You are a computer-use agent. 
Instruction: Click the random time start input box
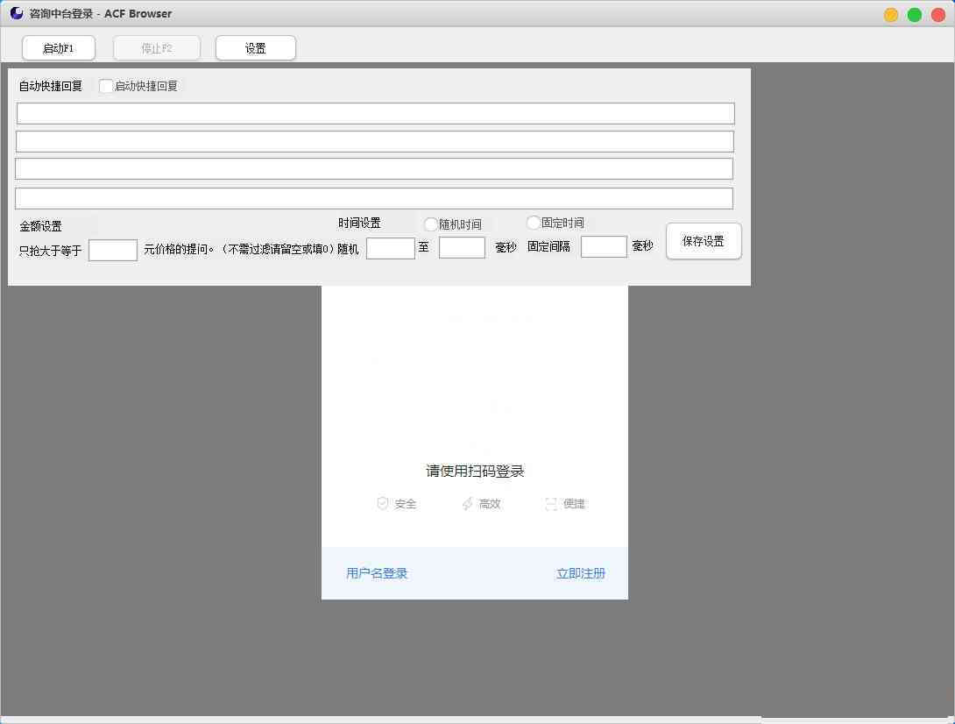tap(390, 248)
